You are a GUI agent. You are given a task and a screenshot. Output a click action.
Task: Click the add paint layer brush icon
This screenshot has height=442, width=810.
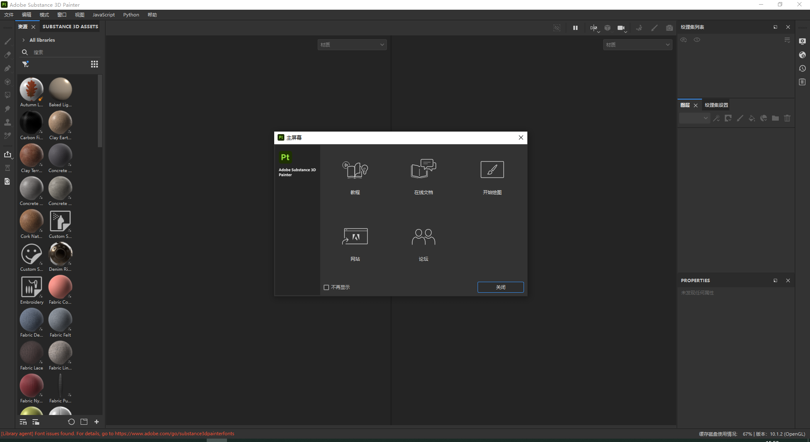(740, 119)
